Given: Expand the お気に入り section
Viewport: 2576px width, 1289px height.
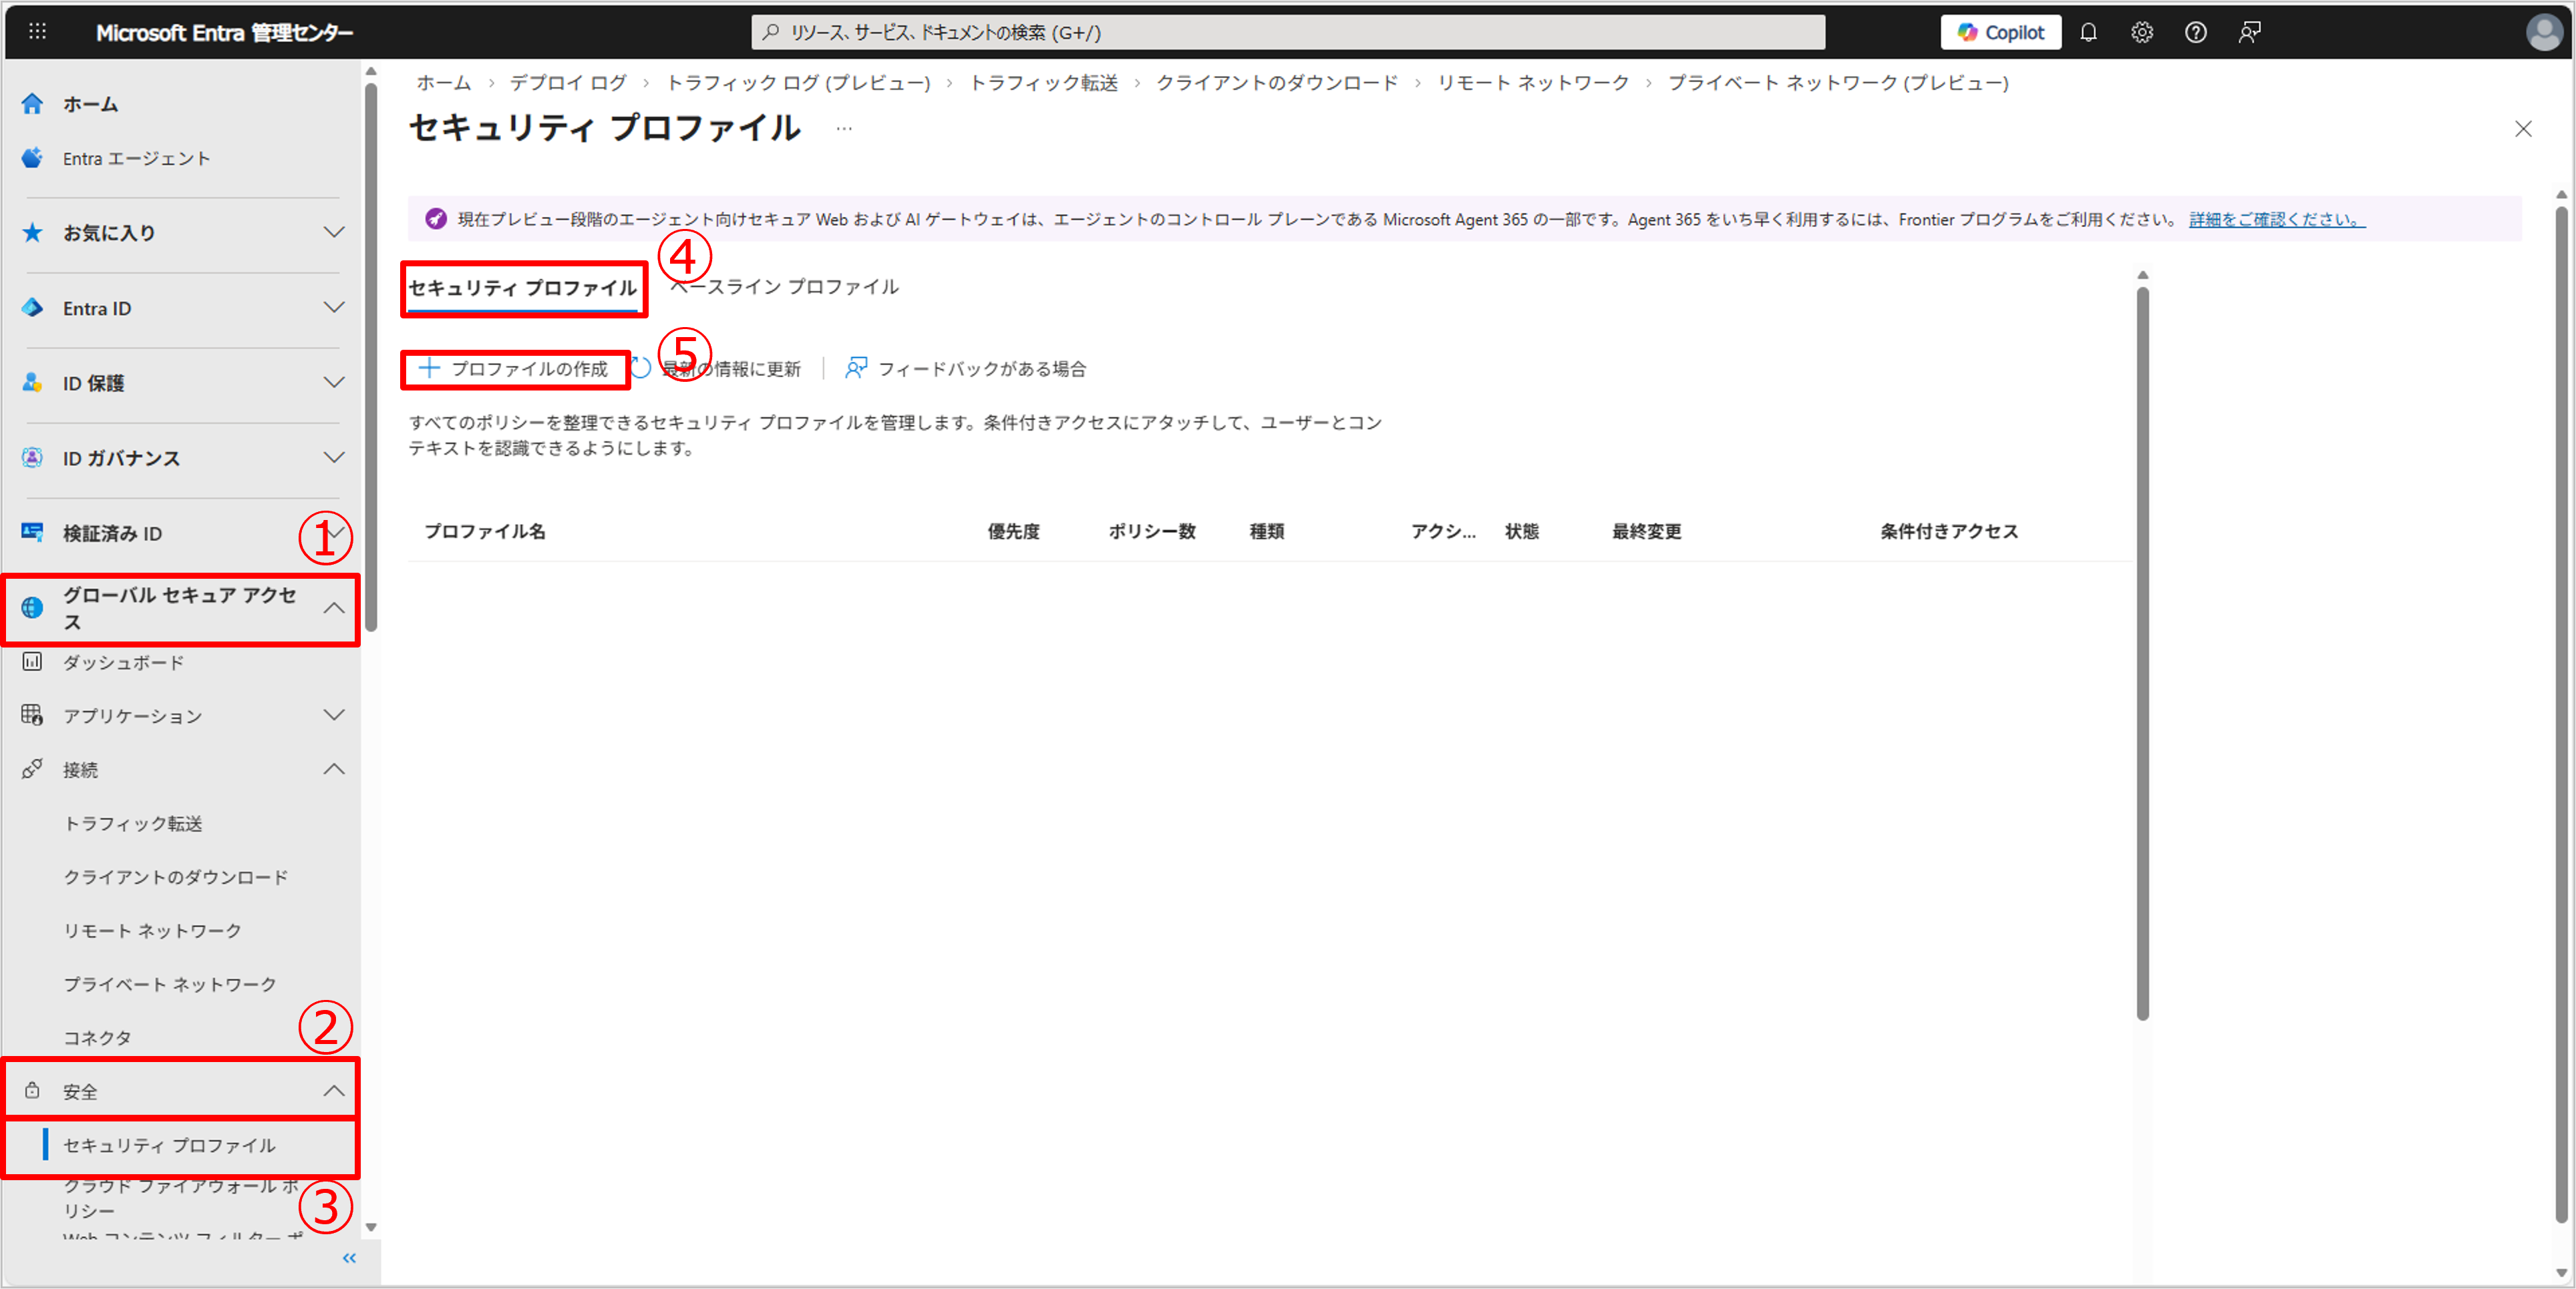Looking at the screenshot, I should (x=334, y=233).
